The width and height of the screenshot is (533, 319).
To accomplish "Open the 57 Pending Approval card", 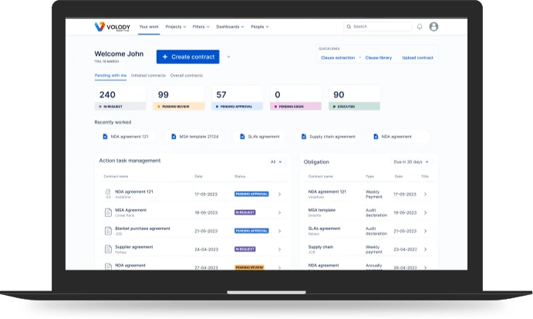I will (238, 98).
